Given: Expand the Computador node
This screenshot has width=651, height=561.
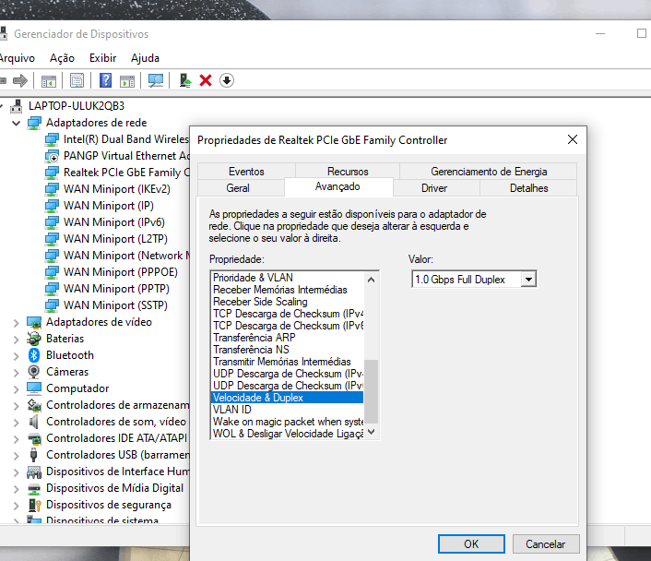Looking at the screenshot, I should click(17, 389).
